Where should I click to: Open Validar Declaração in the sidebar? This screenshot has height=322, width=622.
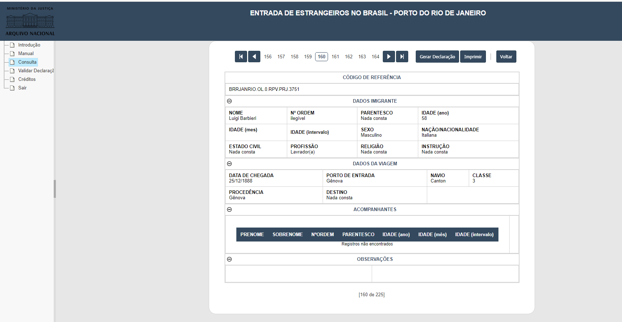pyautogui.click(x=36, y=71)
